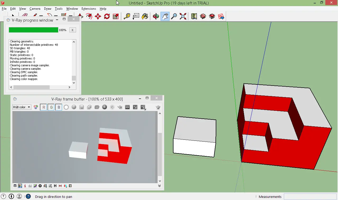Clear the image in V-Ray frame buffer
Viewport: 338px width, 200px height.
pos(105,107)
